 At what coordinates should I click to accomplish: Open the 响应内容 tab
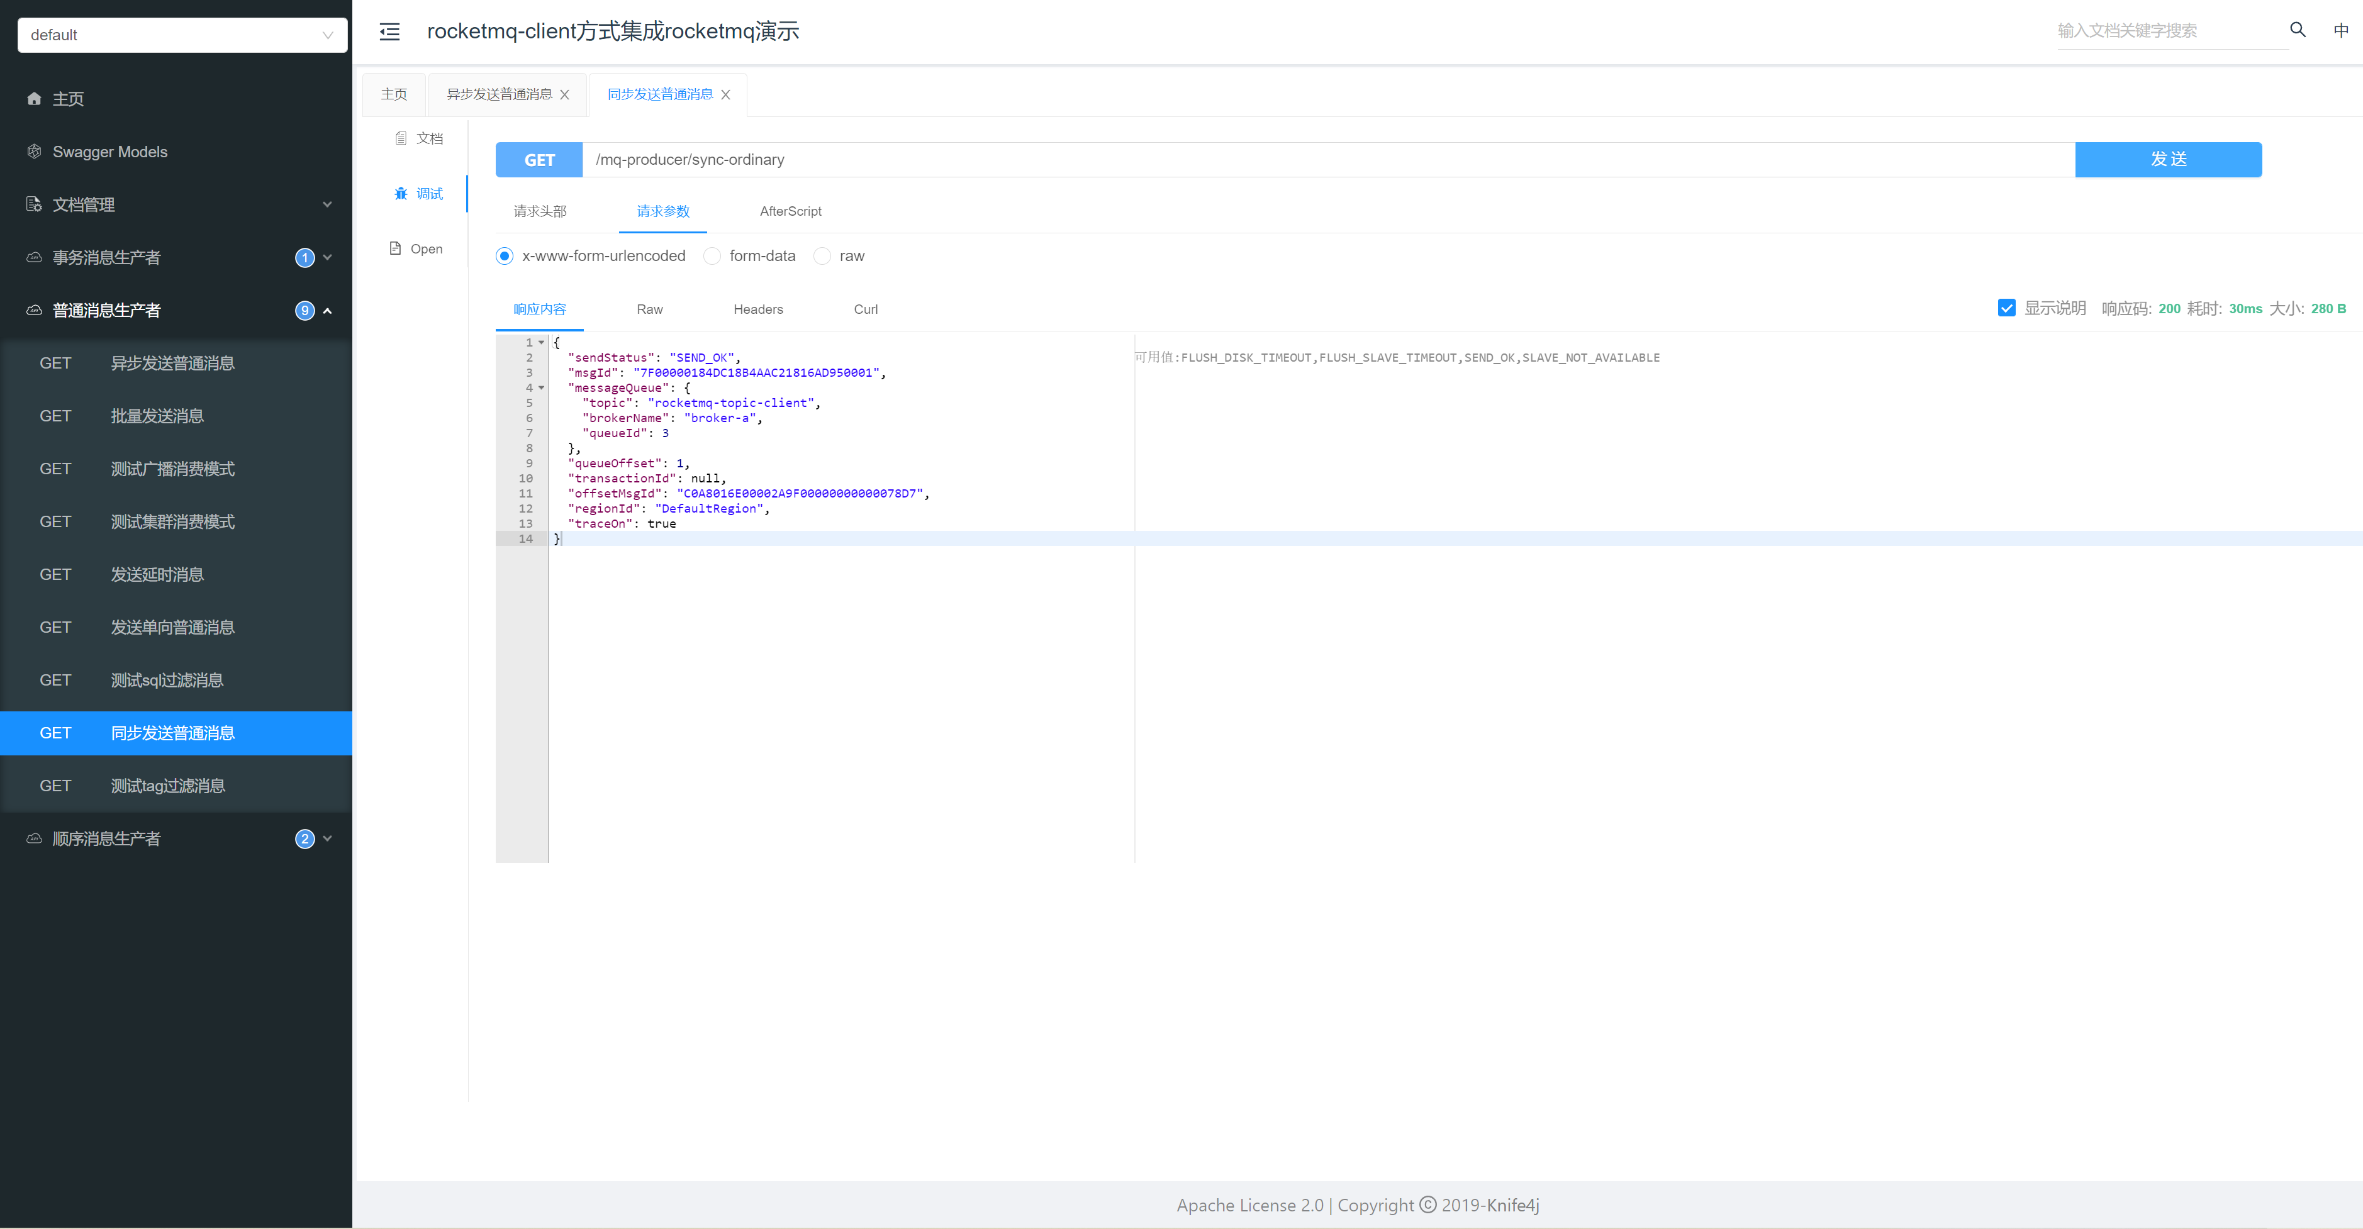coord(539,309)
